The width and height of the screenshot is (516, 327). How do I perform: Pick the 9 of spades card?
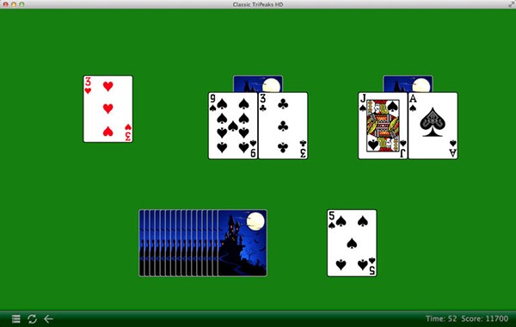pos(233,126)
